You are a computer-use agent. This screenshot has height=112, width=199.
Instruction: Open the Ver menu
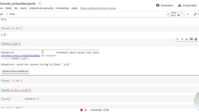16,8
